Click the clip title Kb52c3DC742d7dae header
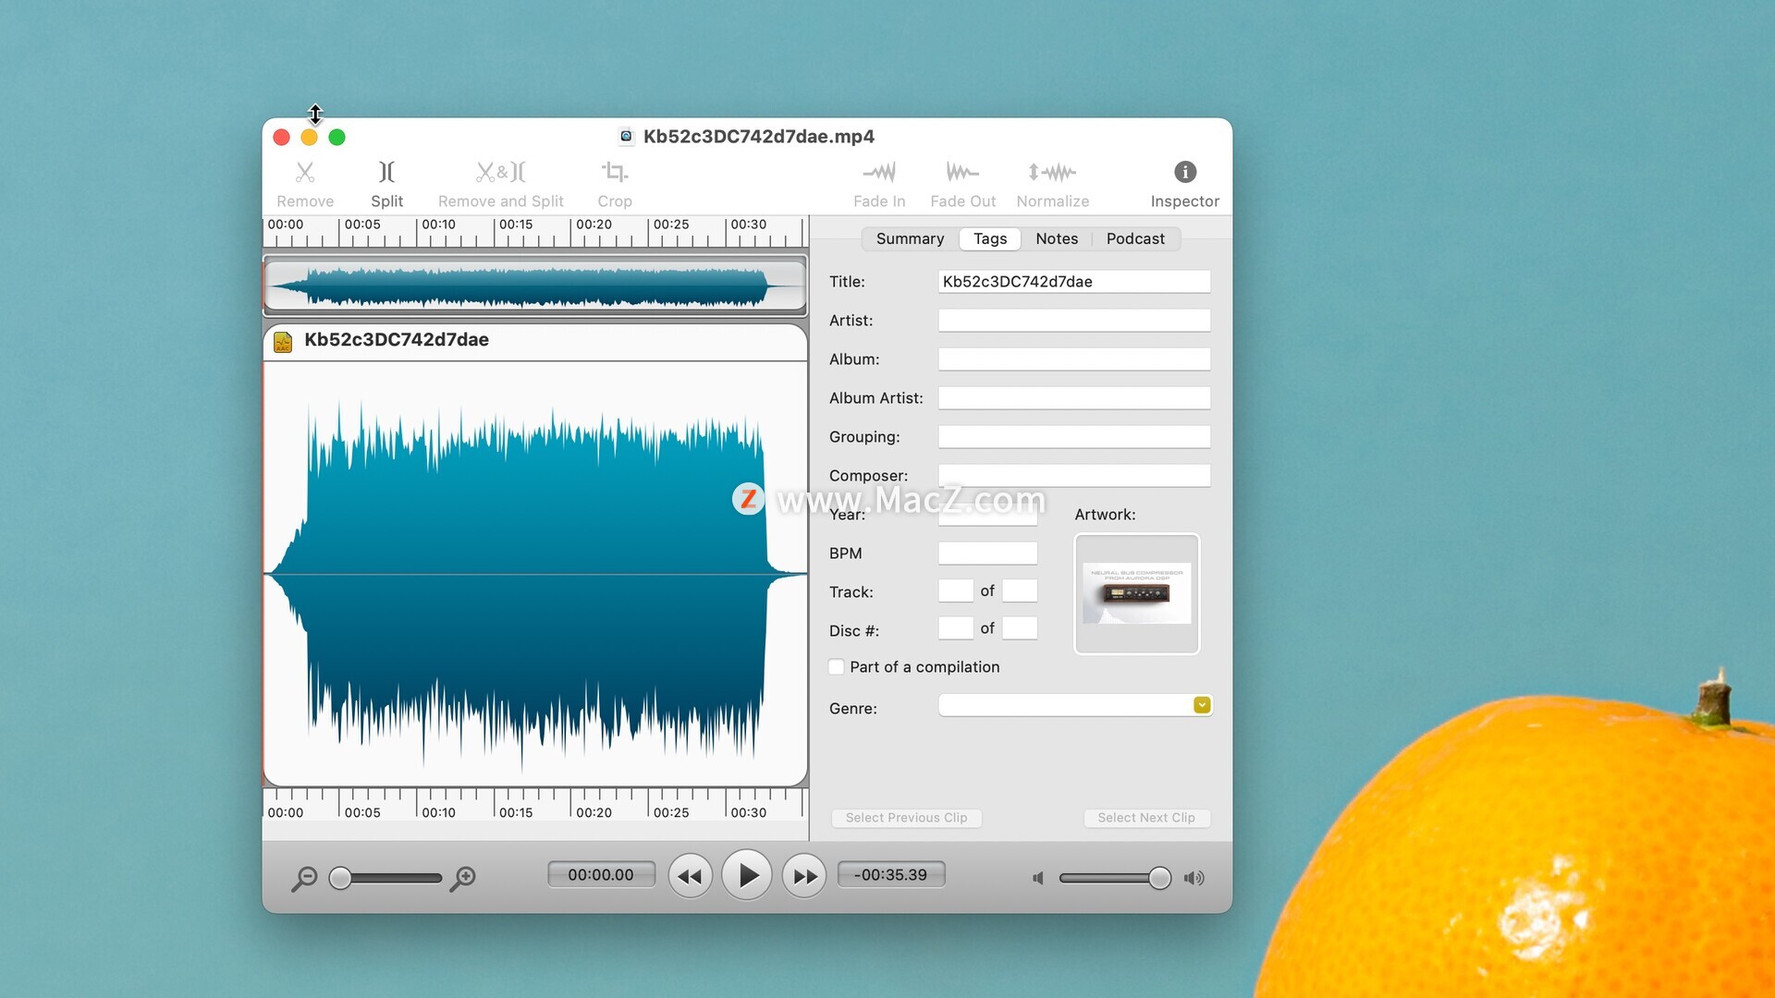This screenshot has width=1775, height=998. click(x=397, y=340)
